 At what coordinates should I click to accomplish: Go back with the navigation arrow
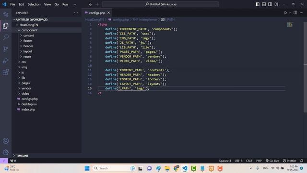pos(91,4)
